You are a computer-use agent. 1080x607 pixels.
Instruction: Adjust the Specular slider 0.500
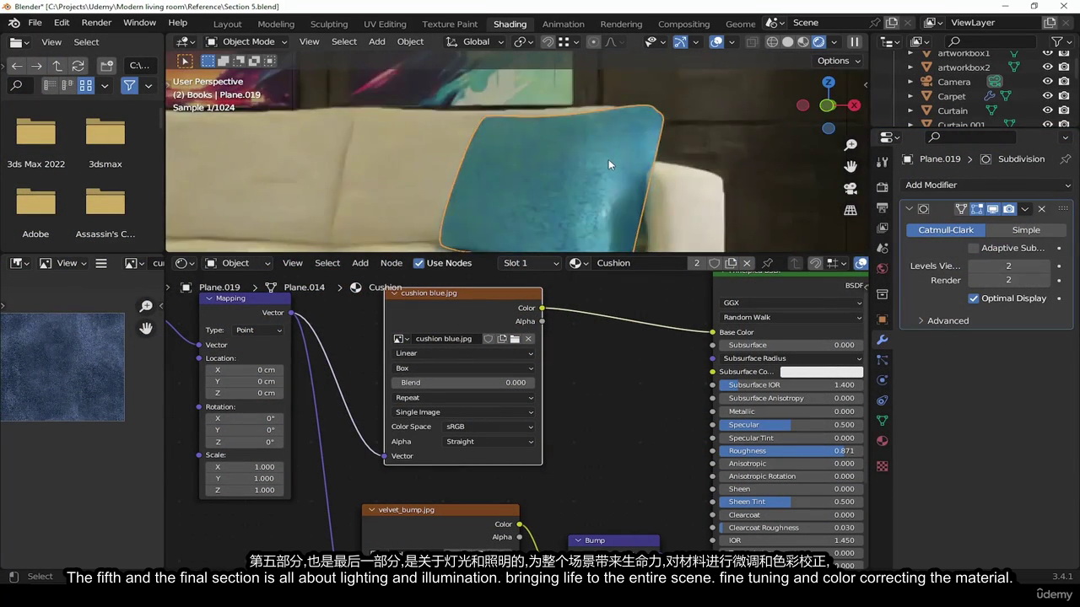[791, 425]
